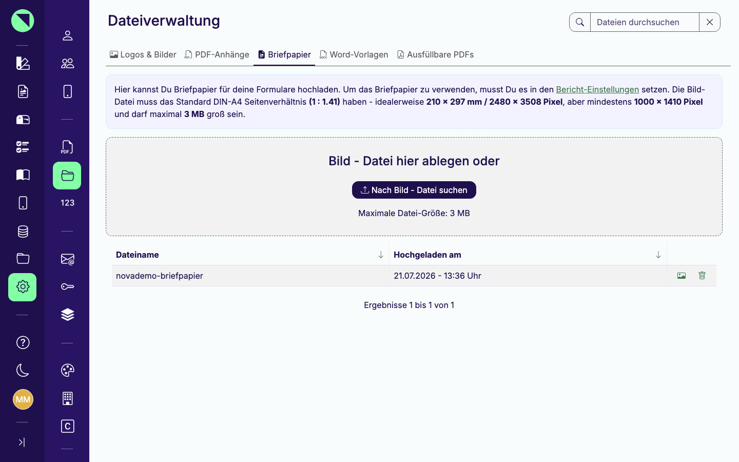Expand the sidebar with the arrow icon
The height and width of the screenshot is (462, 739).
[22, 442]
